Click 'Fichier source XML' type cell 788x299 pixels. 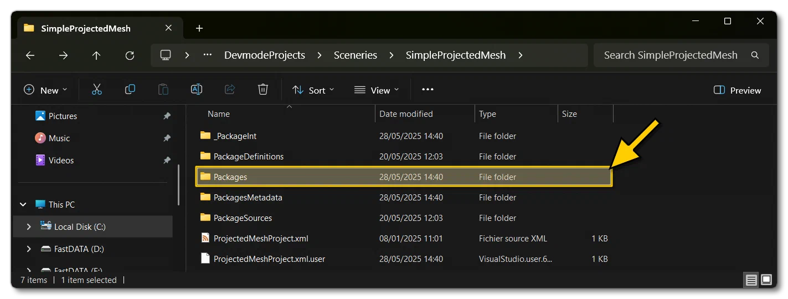point(513,239)
